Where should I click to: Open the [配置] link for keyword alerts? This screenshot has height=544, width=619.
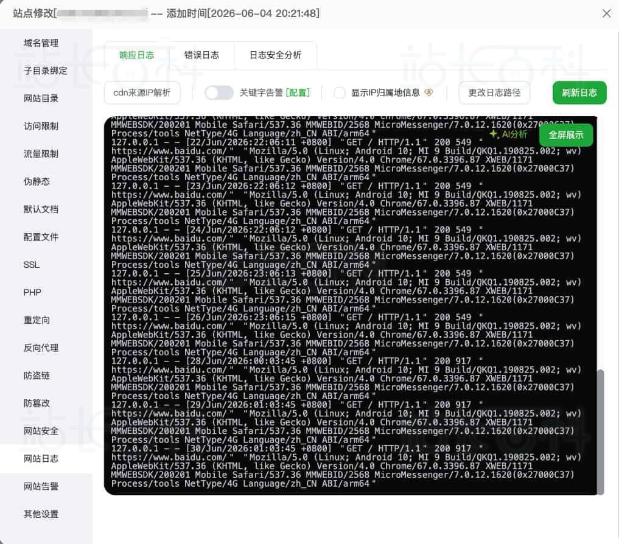pyautogui.click(x=298, y=92)
